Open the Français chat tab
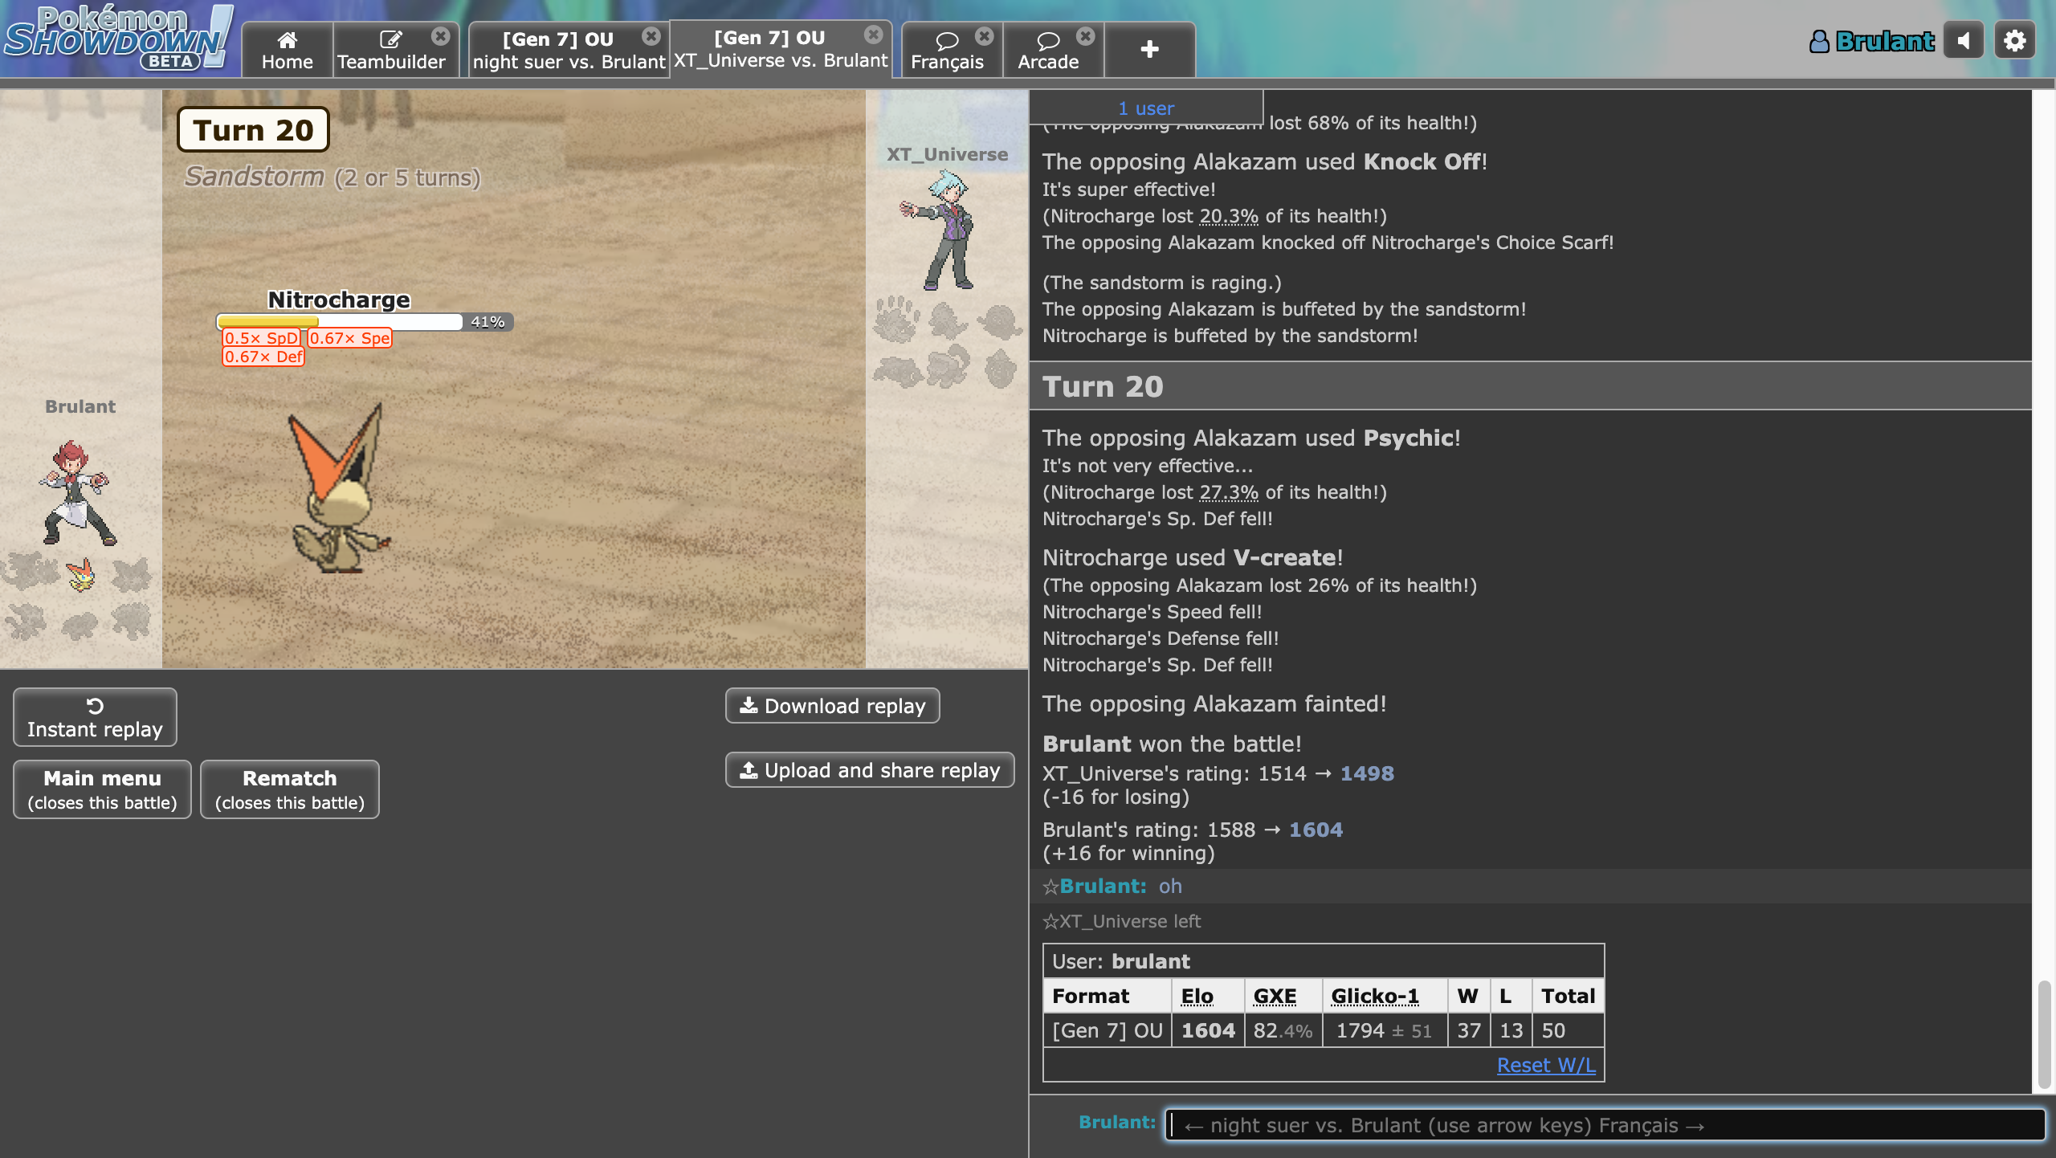This screenshot has width=2056, height=1158. (948, 50)
